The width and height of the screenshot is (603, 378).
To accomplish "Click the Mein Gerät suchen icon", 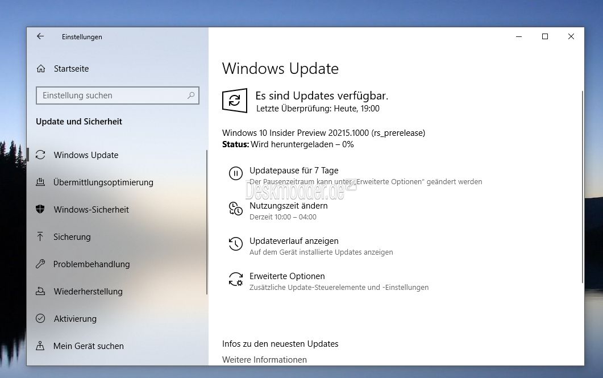I will [40, 346].
